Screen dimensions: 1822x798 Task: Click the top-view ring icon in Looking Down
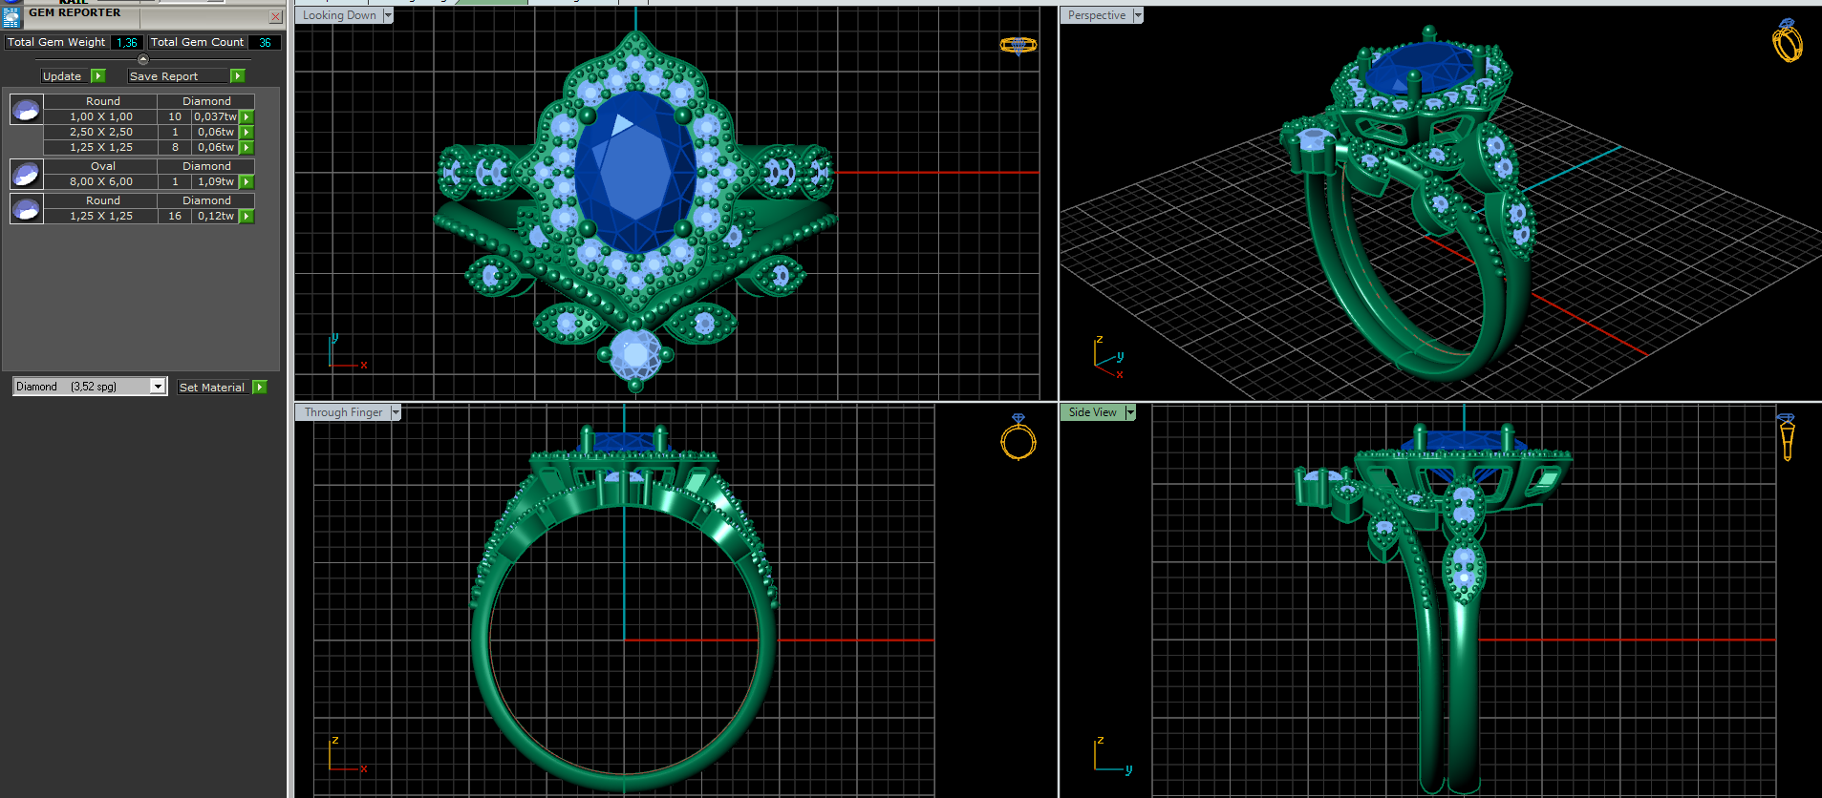point(1018,45)
